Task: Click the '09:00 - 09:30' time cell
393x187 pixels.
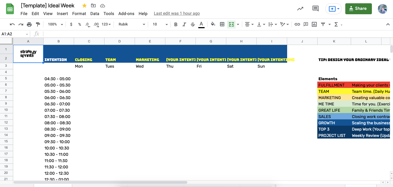Action: [x=59, y=136]
